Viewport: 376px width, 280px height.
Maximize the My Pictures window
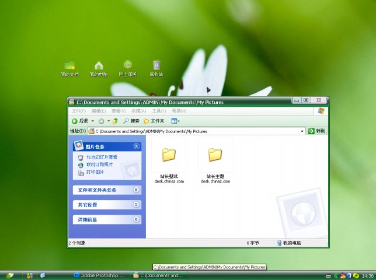click(x=306, y=100)
